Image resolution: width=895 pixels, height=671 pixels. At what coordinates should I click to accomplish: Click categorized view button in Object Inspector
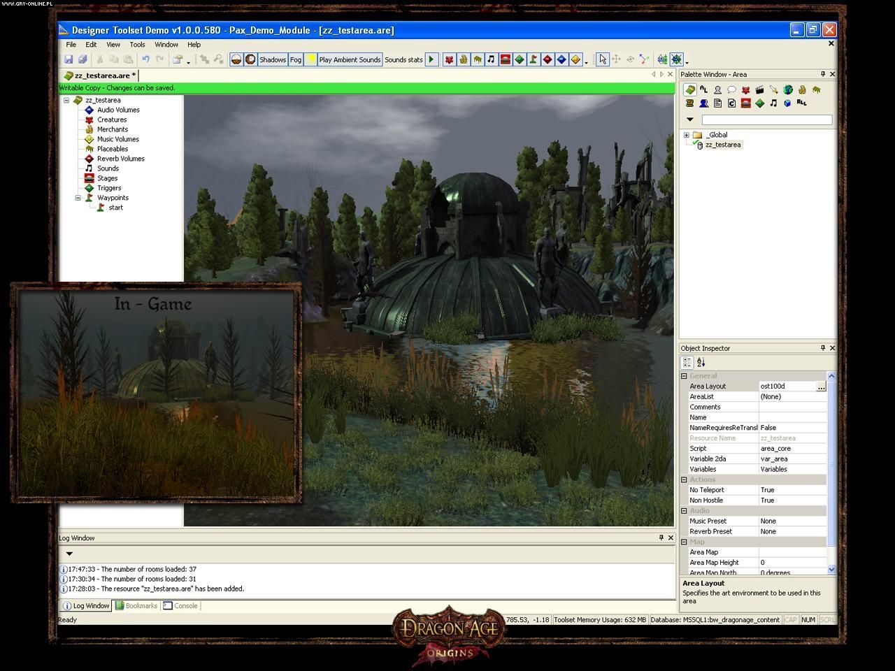(687, 362)
